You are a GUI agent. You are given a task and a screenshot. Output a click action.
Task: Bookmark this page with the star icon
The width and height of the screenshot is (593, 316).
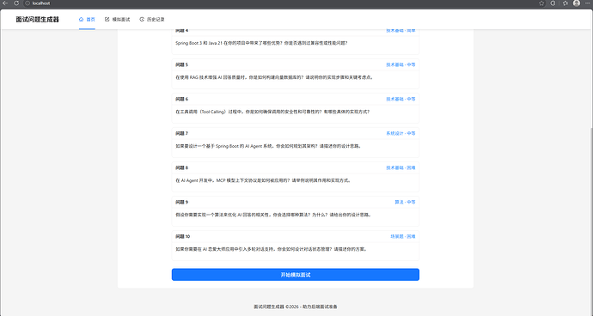[541, 3]
